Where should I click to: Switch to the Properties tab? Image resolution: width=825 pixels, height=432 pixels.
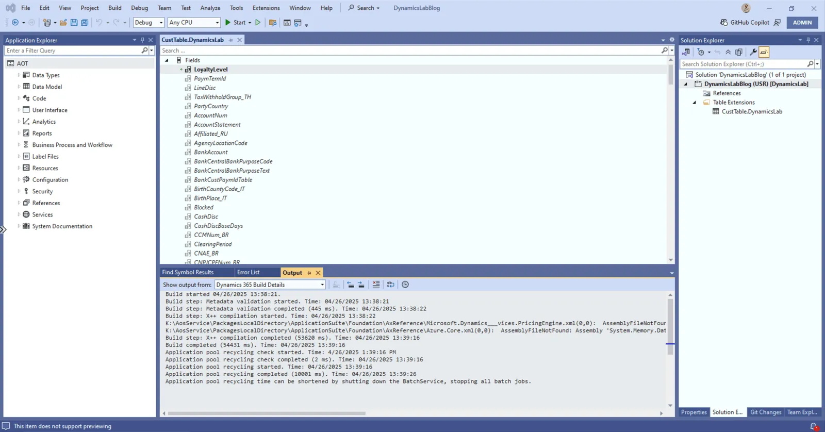click(694, 412)
